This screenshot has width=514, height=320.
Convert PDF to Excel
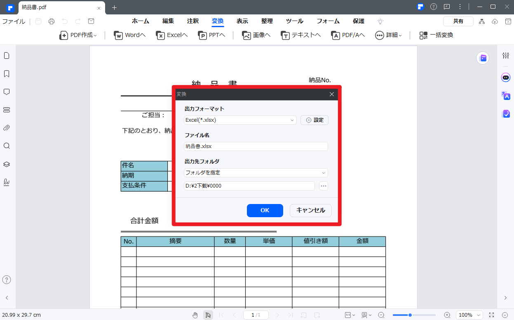(172, 35)
